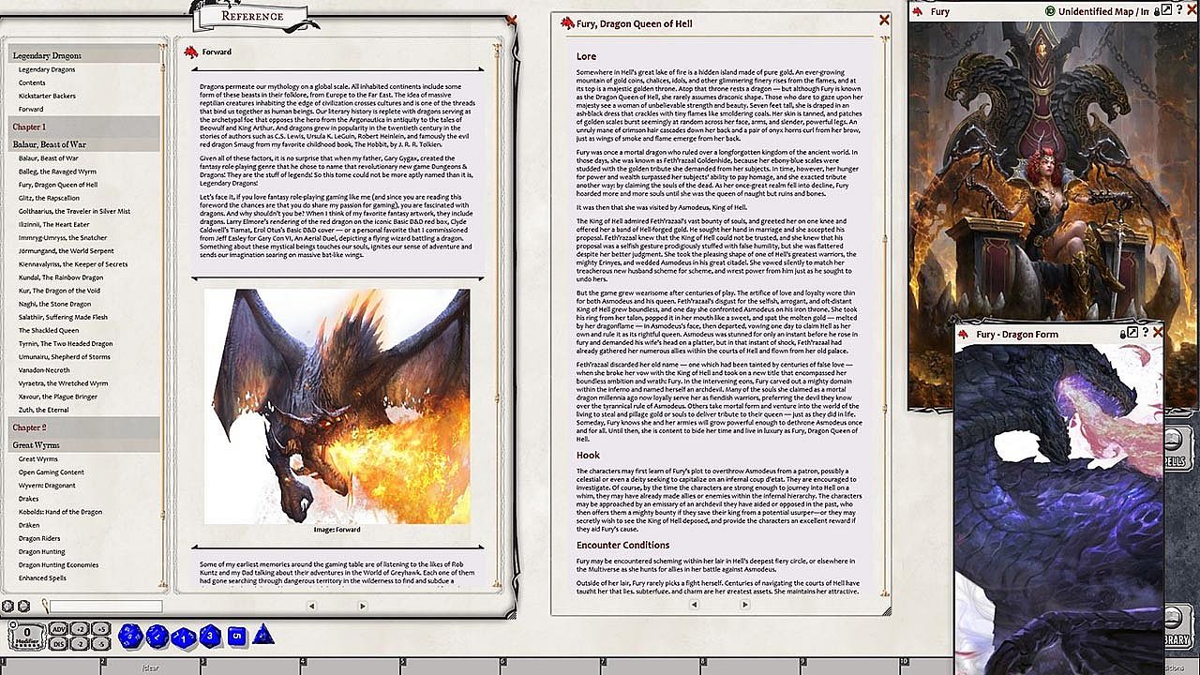Image resolution: width=1200 pixels, height=675 pixels.
Task: Pop out the Fury - Dragon Form window
Action: pos(1132,333)
